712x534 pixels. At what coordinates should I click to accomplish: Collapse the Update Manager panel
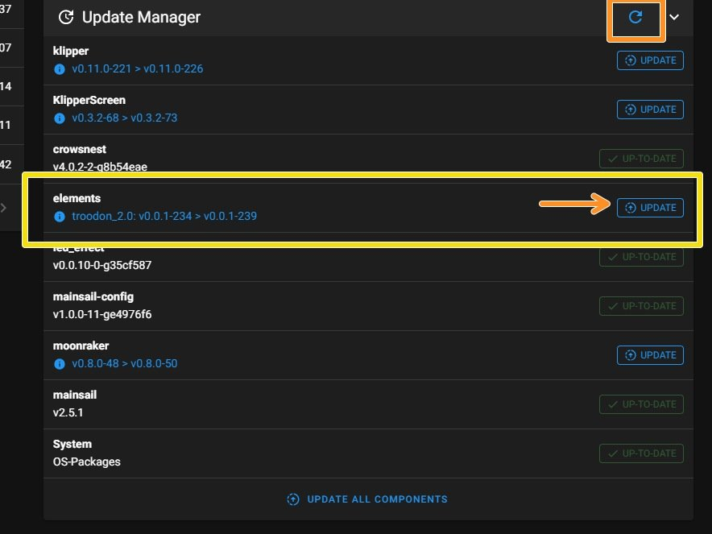pyautogui.click(x=674, y=17)
